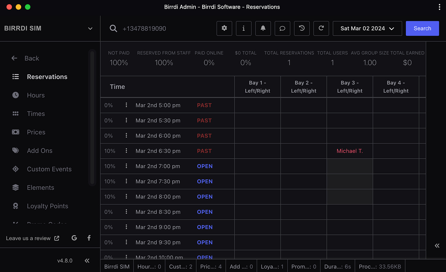Viewport: 446px width, 272px height.
Task: Open row menu for 5:00 pm slot
Action: [x=126, y=105]
